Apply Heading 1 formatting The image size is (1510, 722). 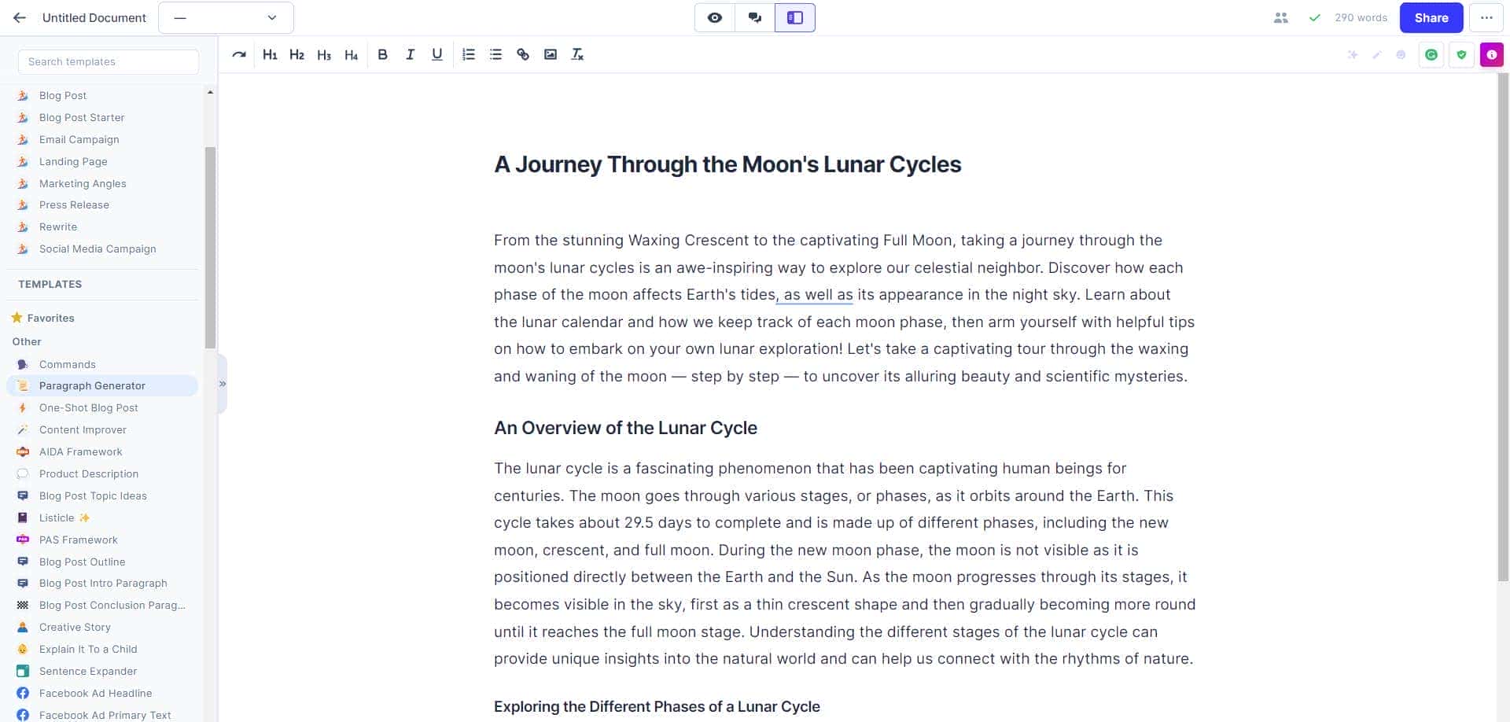[x=270, y=54]
